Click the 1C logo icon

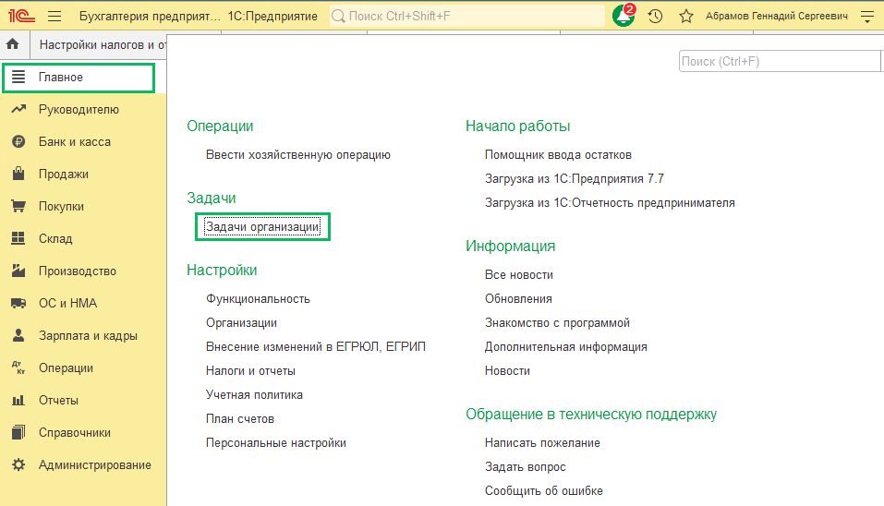[20, 17]
